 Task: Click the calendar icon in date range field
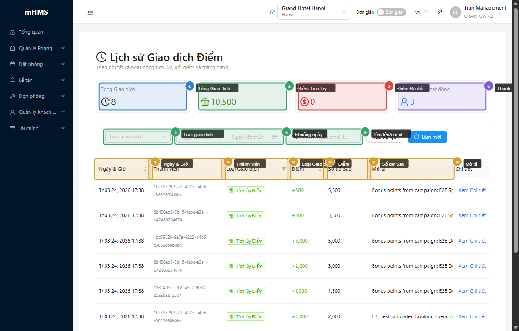point(275,137)
